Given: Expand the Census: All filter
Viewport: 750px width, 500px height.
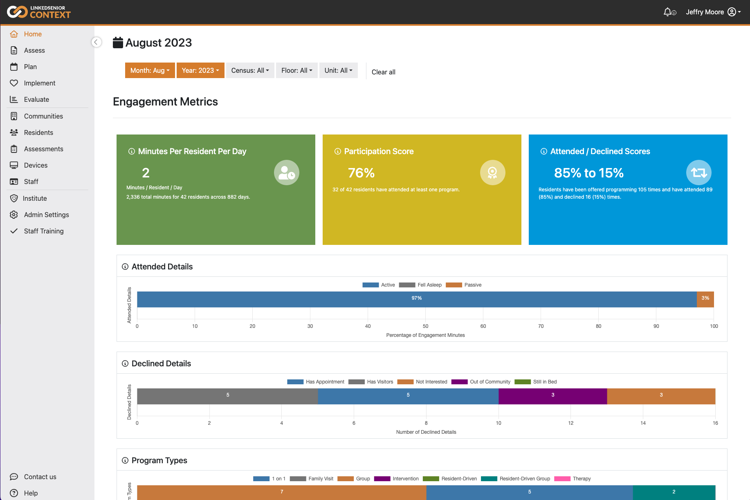Looking at the screenshot, I should [x=250, y=70].
